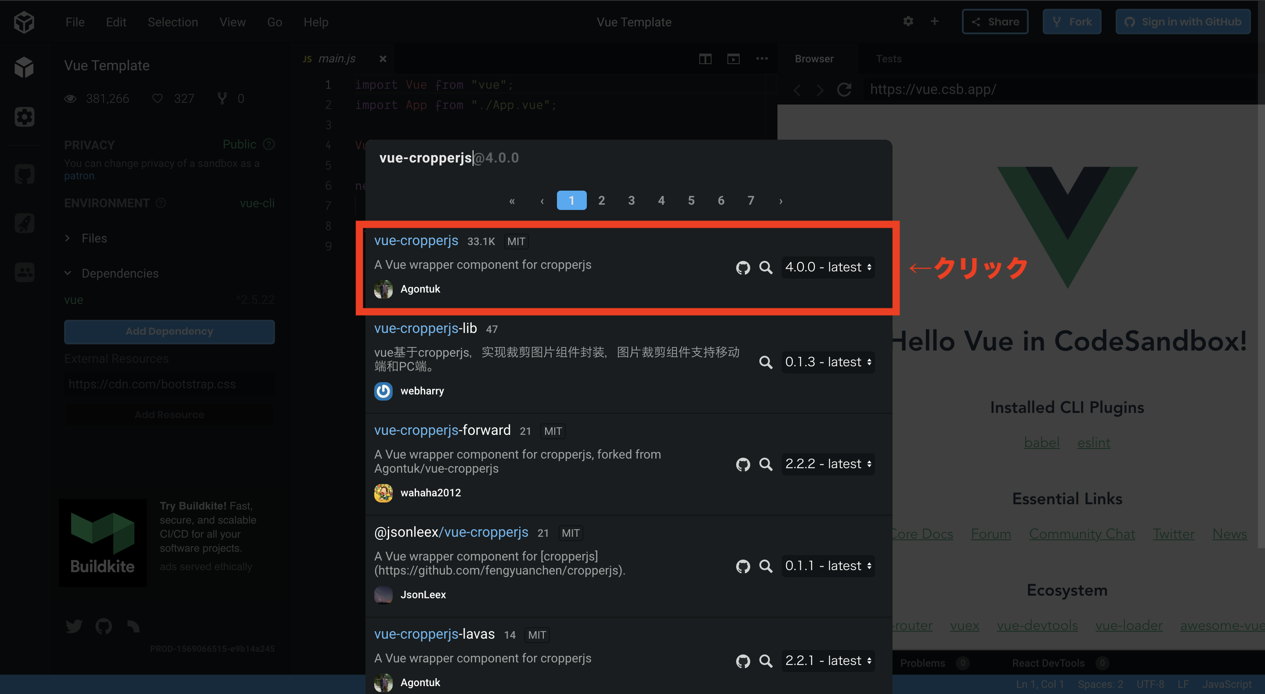Create new sandbox with plus icon
1265x694 pixels.
tap(934, 21)
